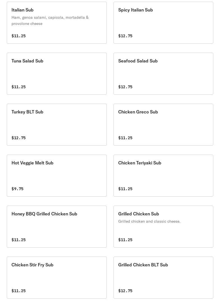Open Turkey BLT Sub details
The width and height of the screenshot is (220, 307).
pos(57,125)
